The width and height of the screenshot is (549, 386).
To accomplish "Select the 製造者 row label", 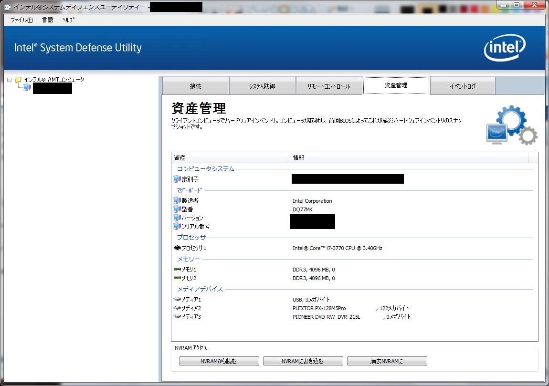I will (x=190, y=200).
